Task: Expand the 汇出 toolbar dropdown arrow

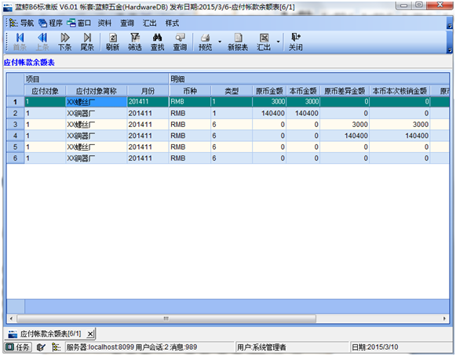Action: click(278, 42)
